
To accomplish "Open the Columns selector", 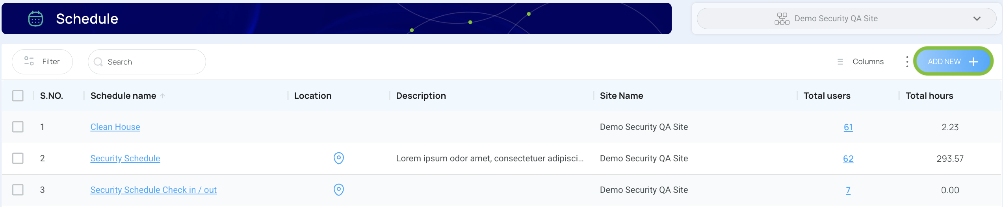I will pyautogui.click(x=860, y=61).
